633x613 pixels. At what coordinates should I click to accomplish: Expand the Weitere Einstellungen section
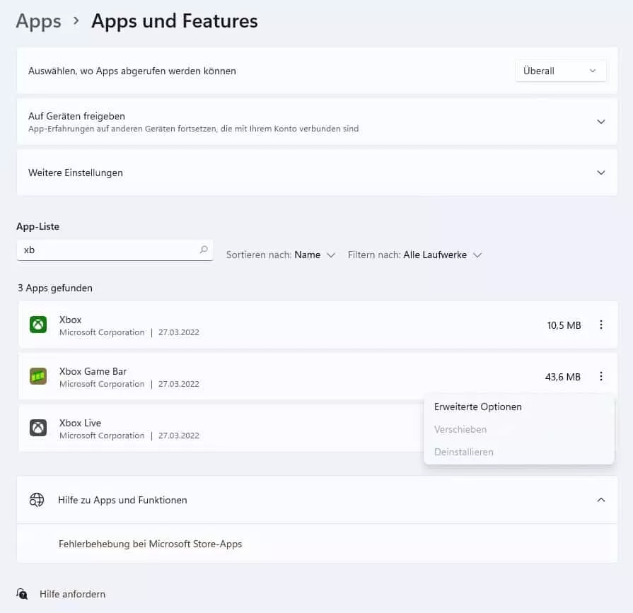pos(601,173)
